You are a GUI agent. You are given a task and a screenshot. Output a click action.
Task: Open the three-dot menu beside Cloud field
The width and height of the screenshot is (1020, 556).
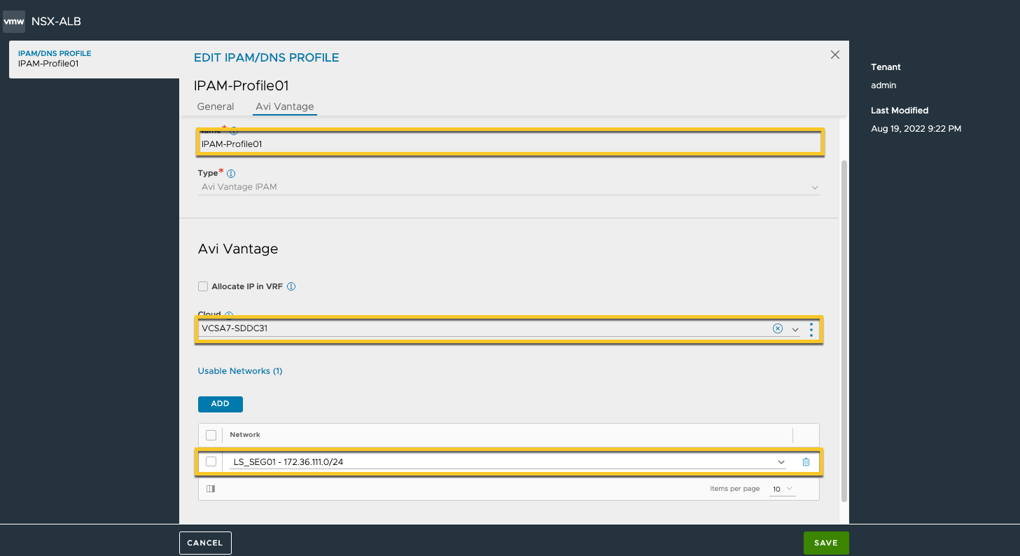[x=811, y=329]
